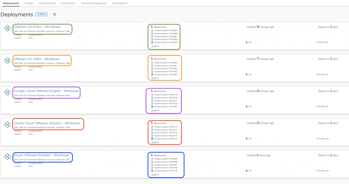
Task: Click Created 16 minutes ago text
Action: click(260, 27)
